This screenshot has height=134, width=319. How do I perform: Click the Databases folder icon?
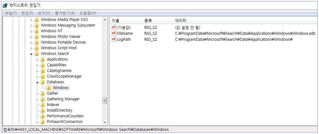pyautogui.click(x=42, y=82)
